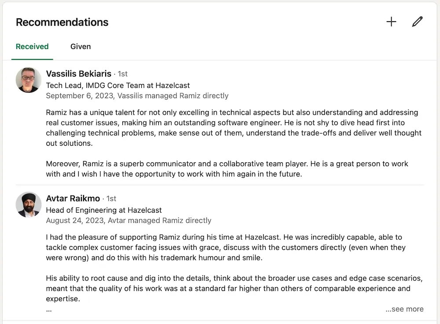This screenshot has width=440, height=324.
Task: Click the Recommendations section heading
Action: point(62,22)
